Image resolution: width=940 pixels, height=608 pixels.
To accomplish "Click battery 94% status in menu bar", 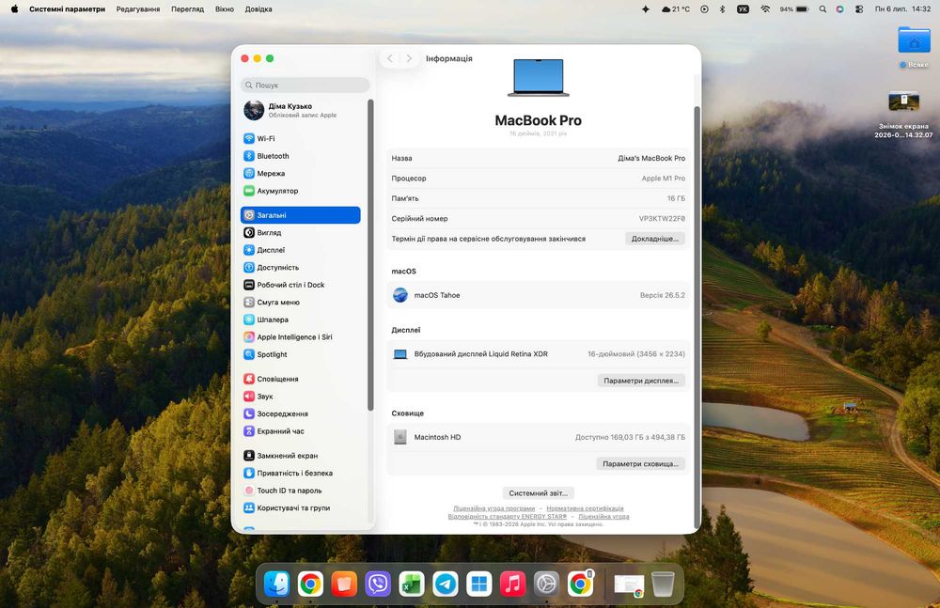I will pyautogui.click(x=793, y=9).
